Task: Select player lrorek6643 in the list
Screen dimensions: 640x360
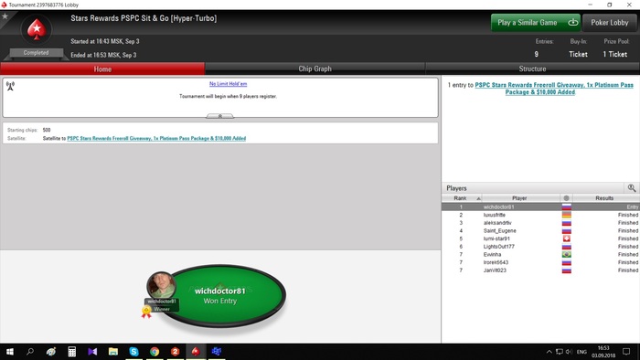Action: (x=540, y=262)
